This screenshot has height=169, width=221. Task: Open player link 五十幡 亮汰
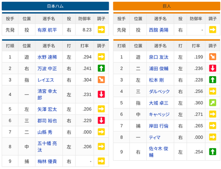(x=47, y=146)
